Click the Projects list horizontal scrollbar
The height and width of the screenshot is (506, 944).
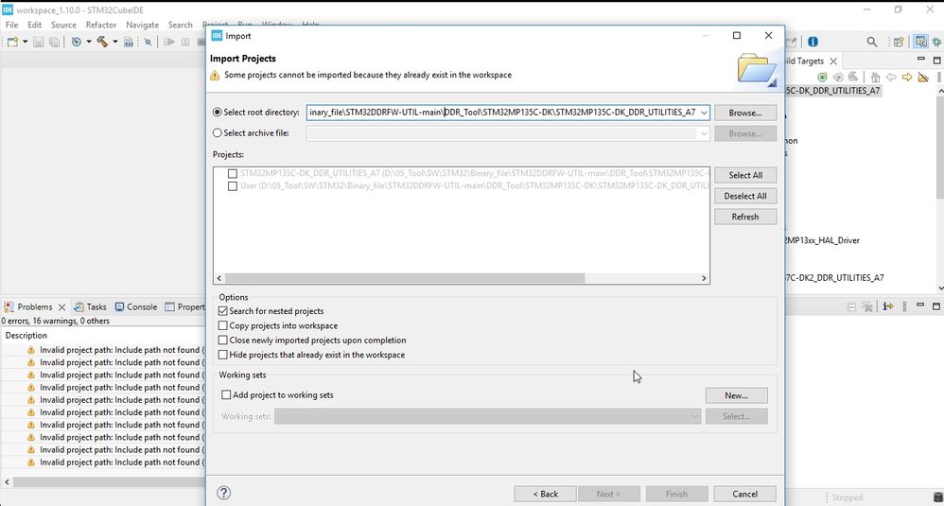click(405, 278)
